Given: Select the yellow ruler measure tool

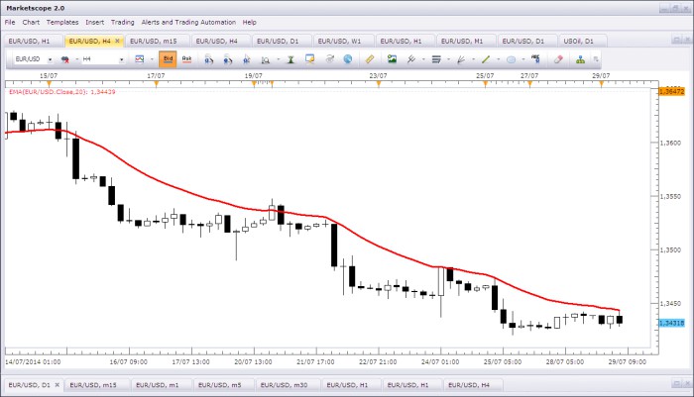Looking at the screenshot, I should (370, 58).
